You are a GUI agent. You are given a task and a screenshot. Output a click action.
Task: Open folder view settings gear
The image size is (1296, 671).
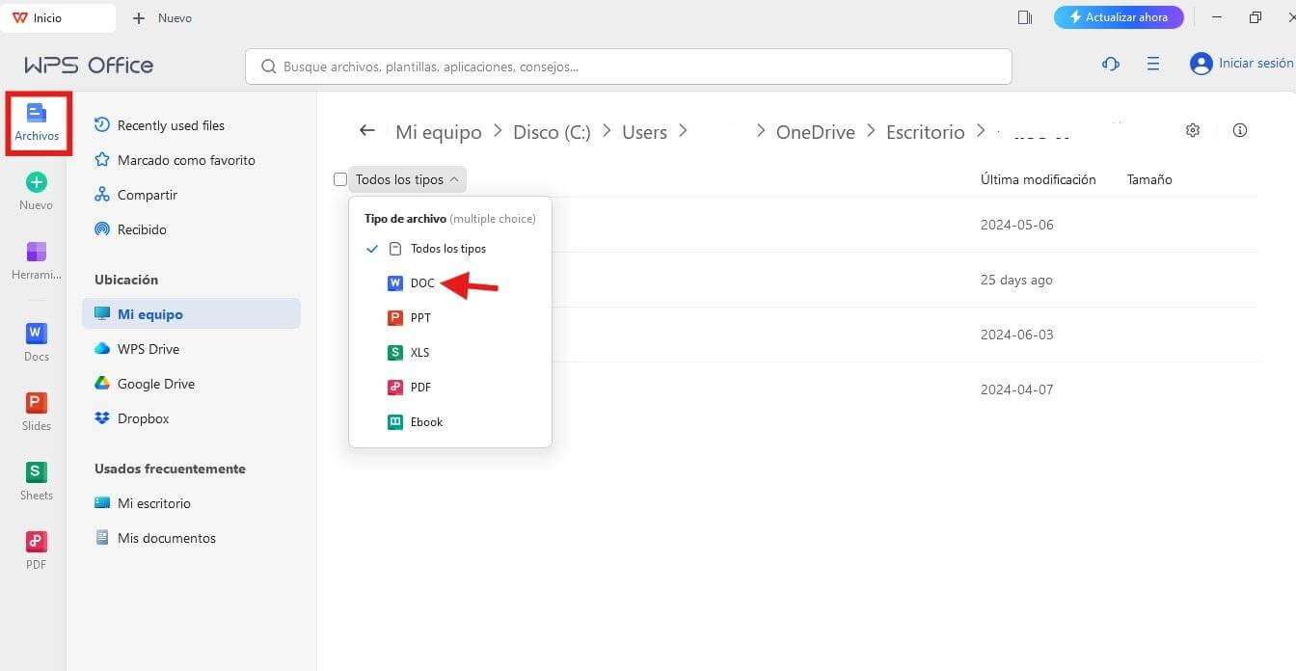[1193, 130]
